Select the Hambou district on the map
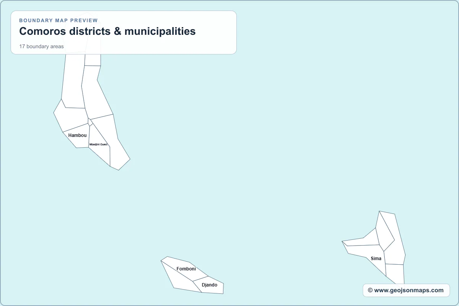This screenshot has width=459, height=306. [x=78, y=135]
